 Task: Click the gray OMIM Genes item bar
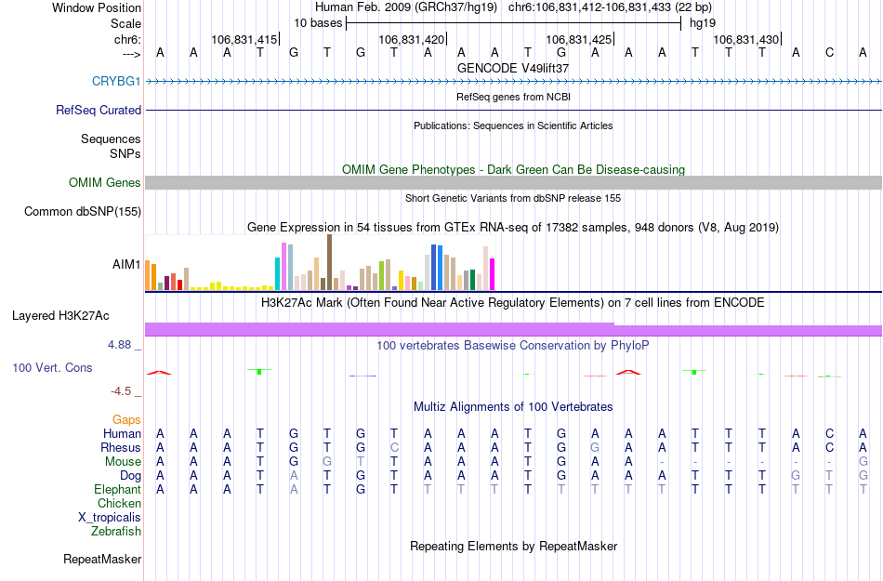(514, 182)
